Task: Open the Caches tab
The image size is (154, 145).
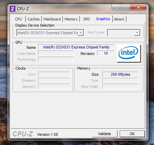Action: click(x=34, y=19)
